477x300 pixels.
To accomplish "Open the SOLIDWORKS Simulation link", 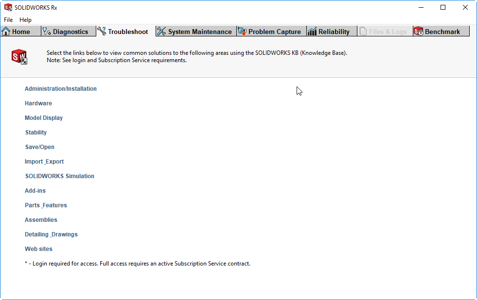I will [60, 176].
